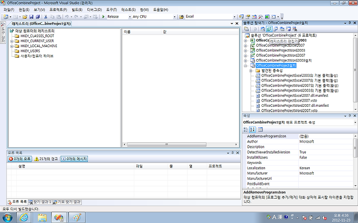Click the 설명 column header in Error List
The image size is (358, 223).
coord(76,166)
